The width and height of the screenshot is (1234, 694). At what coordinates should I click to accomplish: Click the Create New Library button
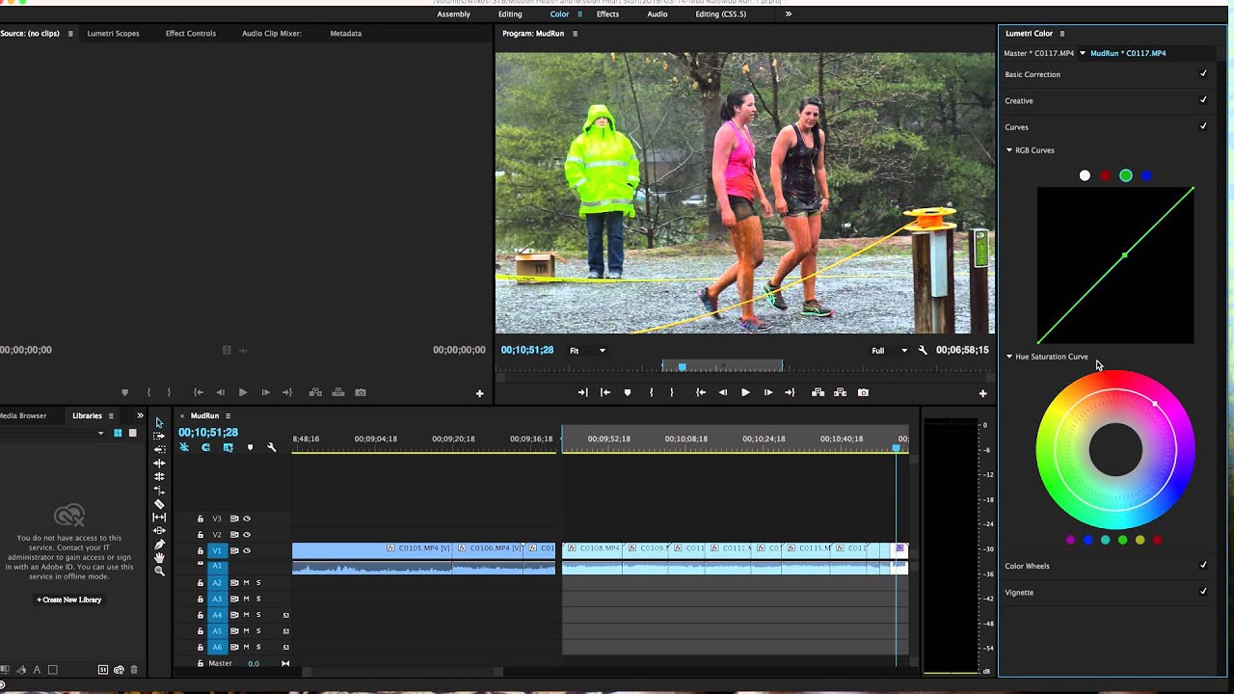pos(69,600)
